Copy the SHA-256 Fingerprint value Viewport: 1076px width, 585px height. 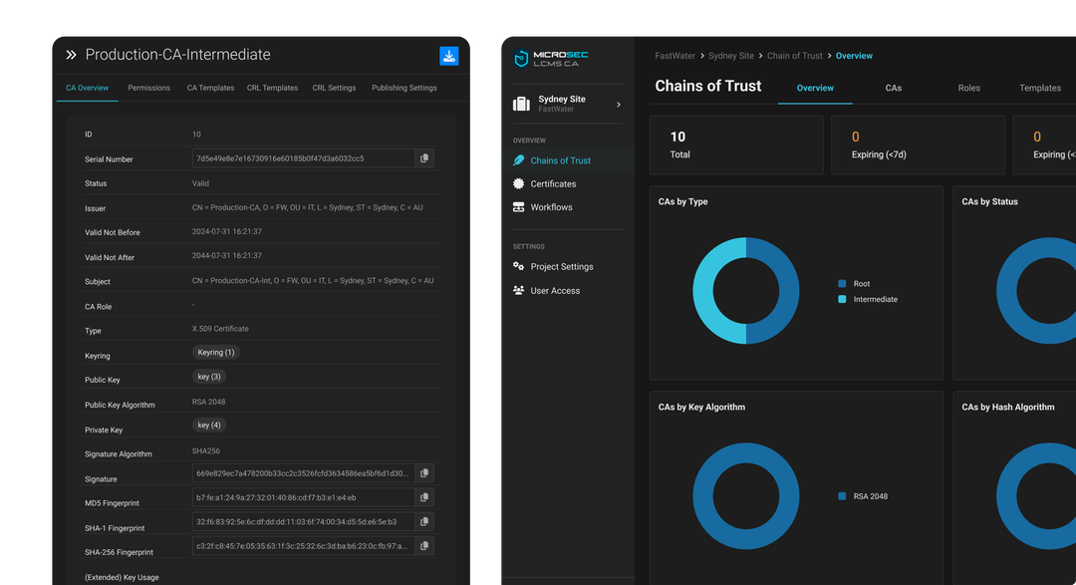click(x=424, y=546)
